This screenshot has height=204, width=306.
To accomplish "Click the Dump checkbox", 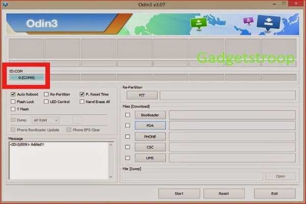I will coord(13,120).
